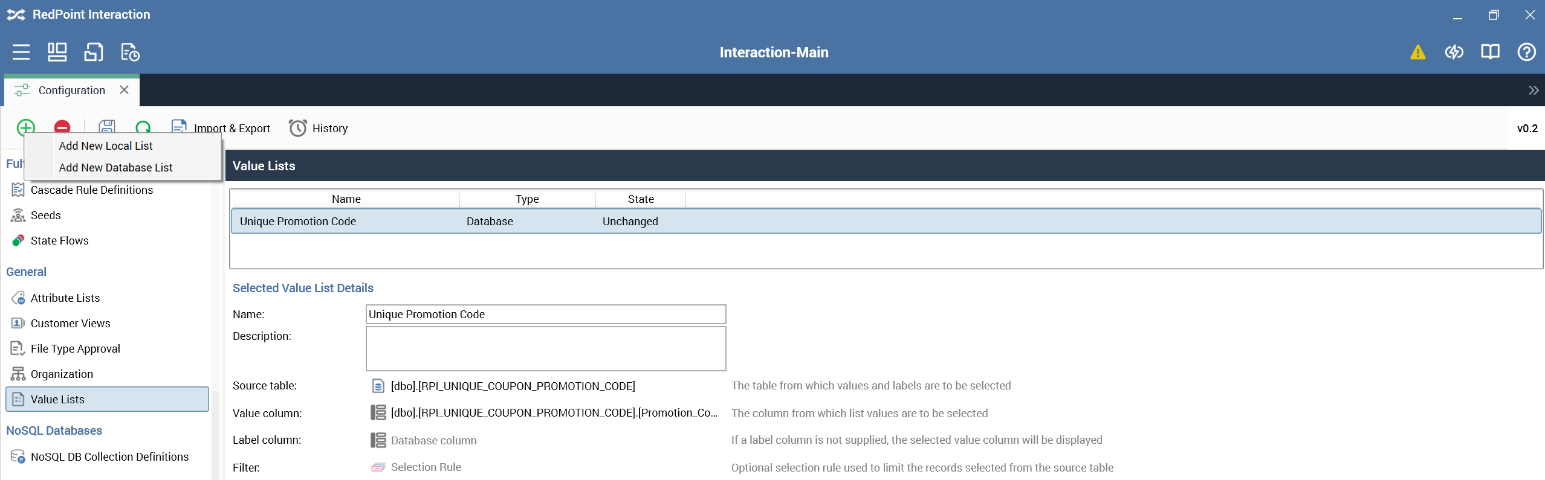
Task: Open NoSQL DB Collection Definitions
Action: [109, 457]
